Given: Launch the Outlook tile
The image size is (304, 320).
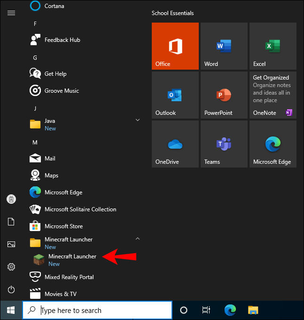Looking at the screenshot, I should click(175, 95).
